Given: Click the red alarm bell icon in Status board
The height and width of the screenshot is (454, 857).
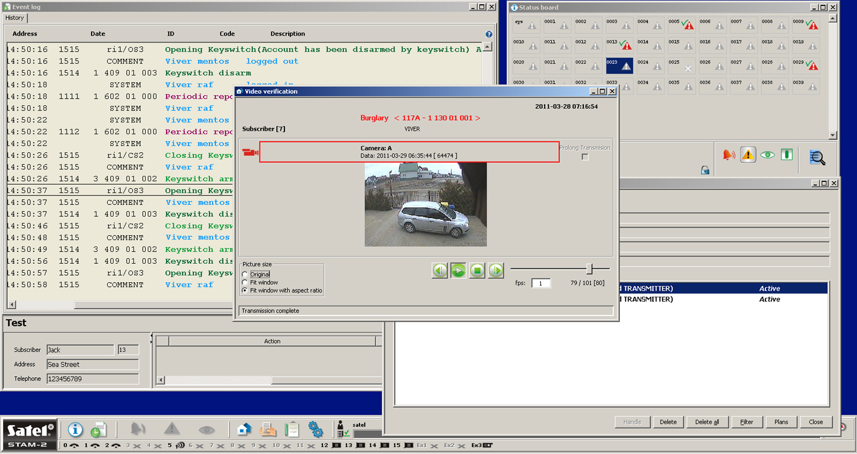Looking at the screenshot, I should [x=729, y=155].
